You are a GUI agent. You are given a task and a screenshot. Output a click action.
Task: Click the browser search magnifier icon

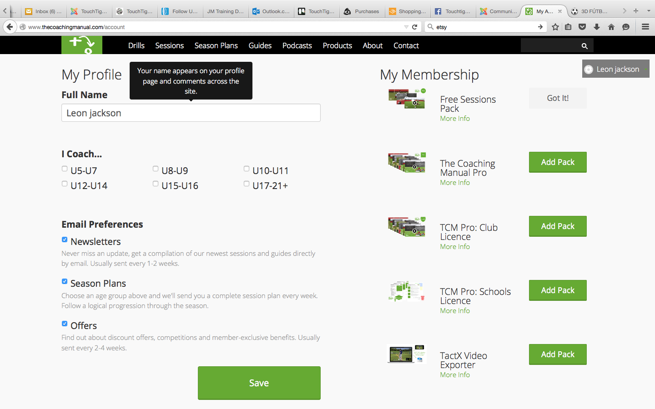click(x=430, y=27)
